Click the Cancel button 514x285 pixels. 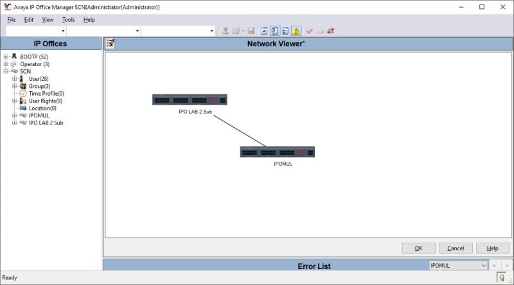456,248
